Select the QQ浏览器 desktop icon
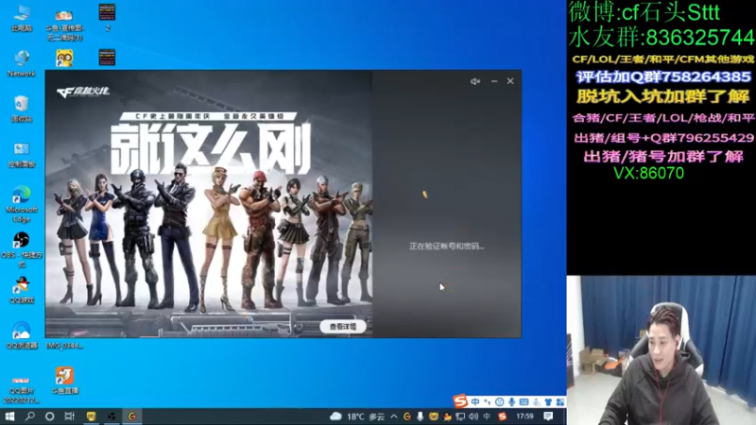Screen dimensions: 756x425 [x=21, y=336]
